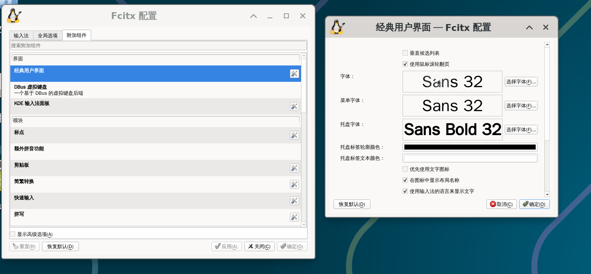Click 选择字体 button beside 菜单字体
The image size is (591, 274).
(x=521, y=105)
